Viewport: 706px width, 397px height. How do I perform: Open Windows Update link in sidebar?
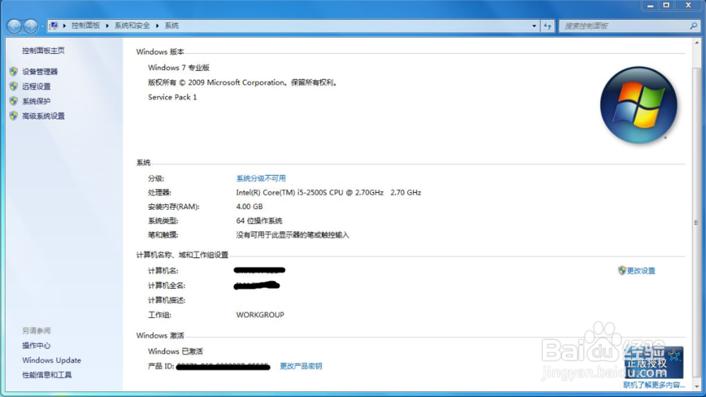pyautogui.click(x=52, y=360)
